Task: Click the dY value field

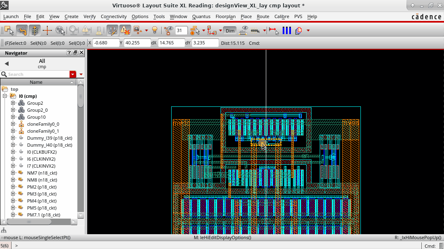Action: point(205,43)
